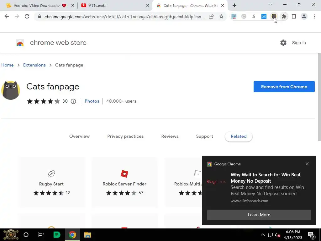Close the Cats fanpage tab
The height and width of the screenshot is (241, 321).
(x=223, y=6)
